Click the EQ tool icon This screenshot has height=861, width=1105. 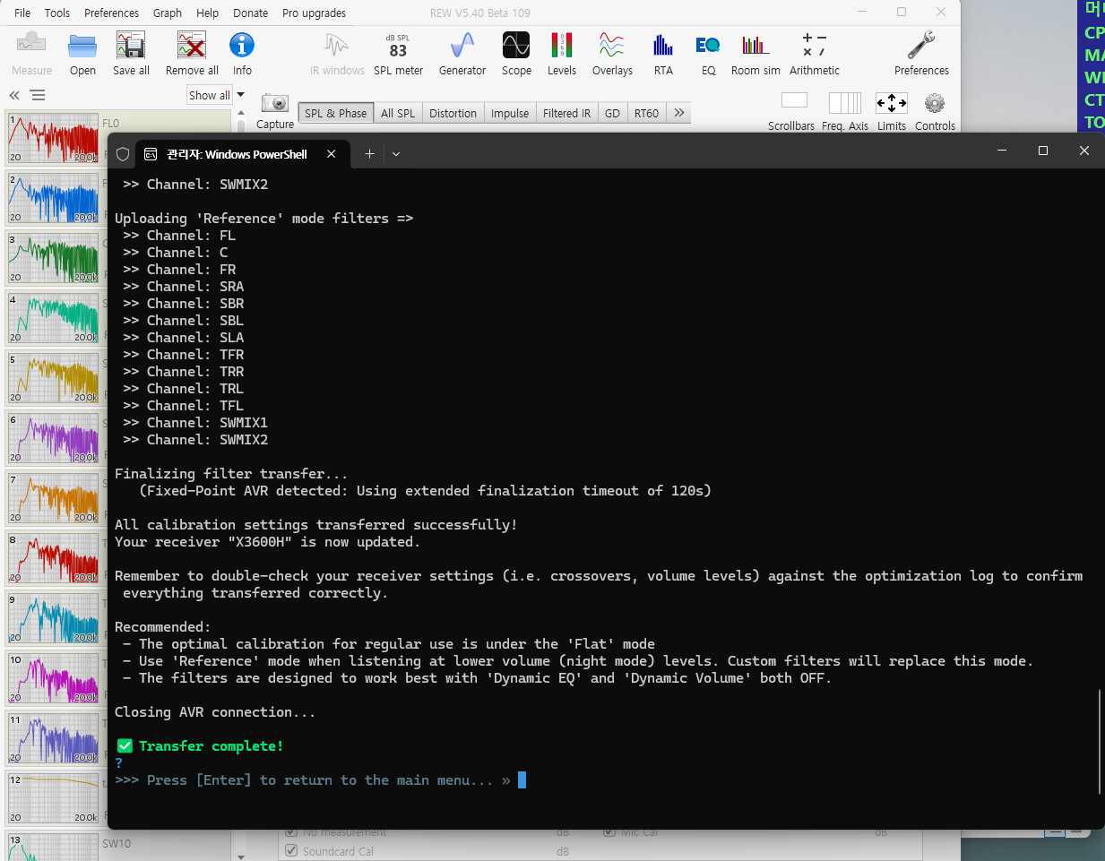click(708, 53)
